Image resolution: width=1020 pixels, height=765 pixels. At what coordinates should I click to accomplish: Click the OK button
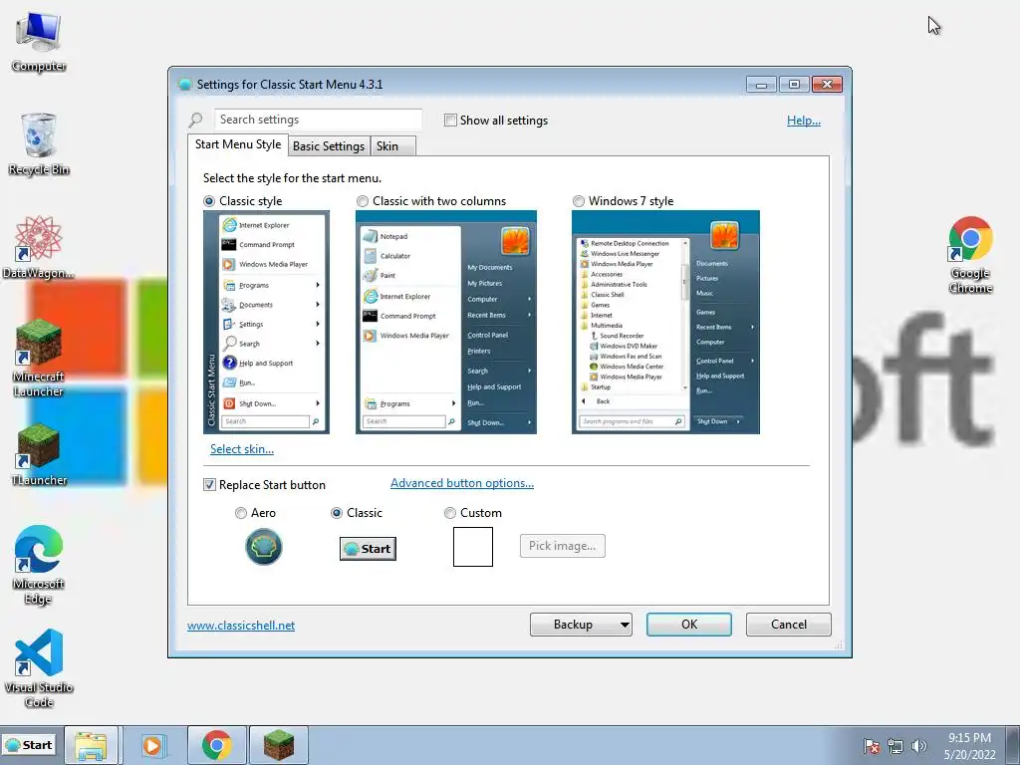[689, 625]
